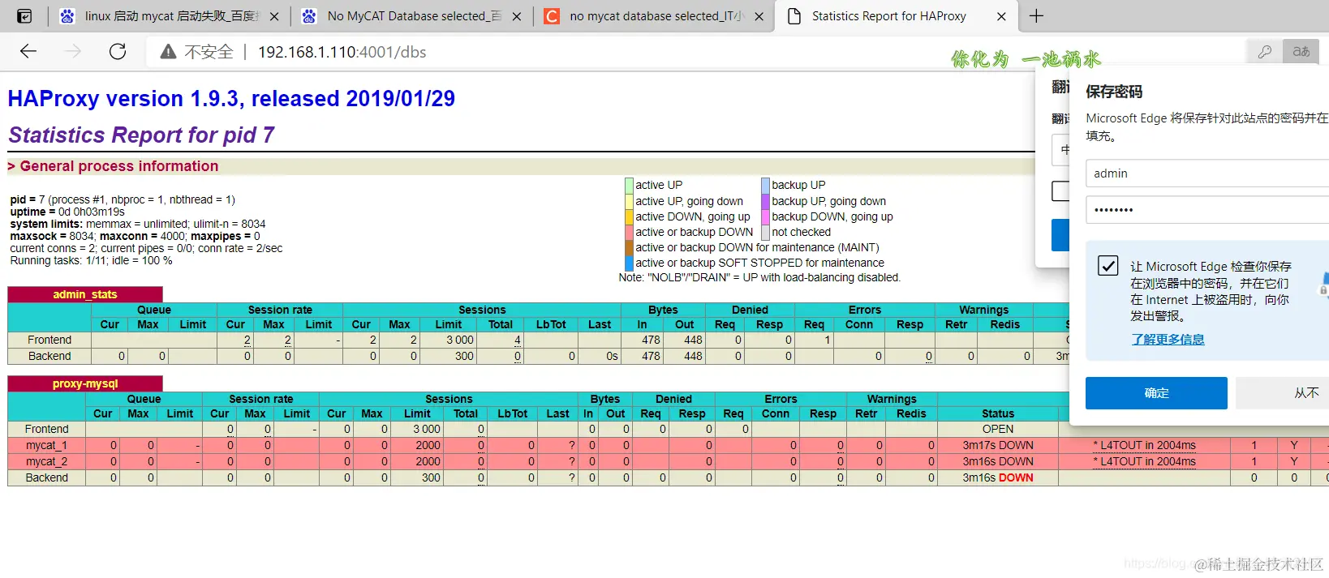
Task: Open the HAProxy version 1.9.3 heading link
Action: tap(231, 99)
